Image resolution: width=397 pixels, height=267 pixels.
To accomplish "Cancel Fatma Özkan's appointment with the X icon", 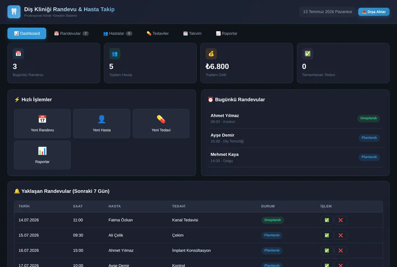I will [x=340, y=220].
